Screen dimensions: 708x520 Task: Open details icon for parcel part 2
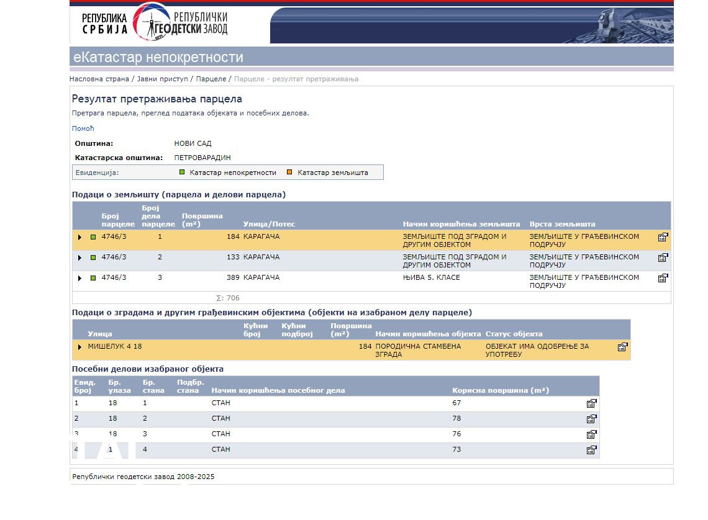[663, 258]
